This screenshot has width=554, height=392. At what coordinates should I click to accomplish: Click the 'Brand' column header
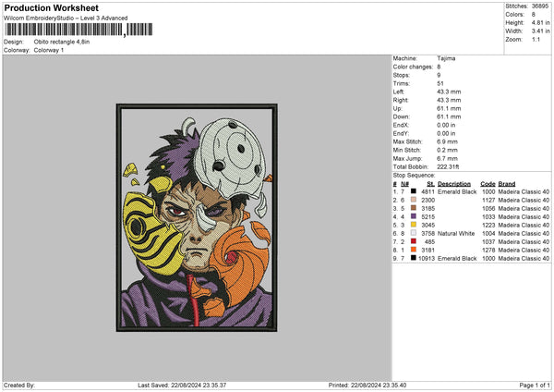pyautogui.click(x=507, y=184)
